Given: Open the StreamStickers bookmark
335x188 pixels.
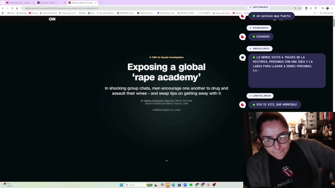Looking at the screenshot, I should click(166, 13).
